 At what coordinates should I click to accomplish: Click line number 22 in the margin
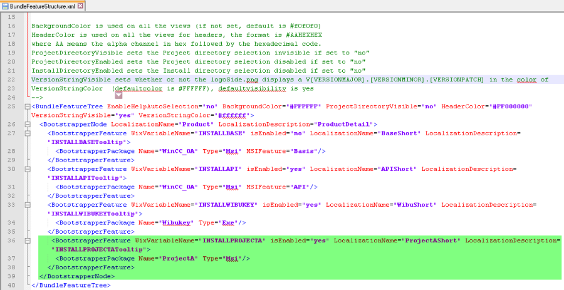click(11, 80)
